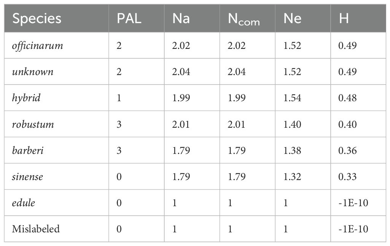Click the unknown species cell

(x=33, y=72)
